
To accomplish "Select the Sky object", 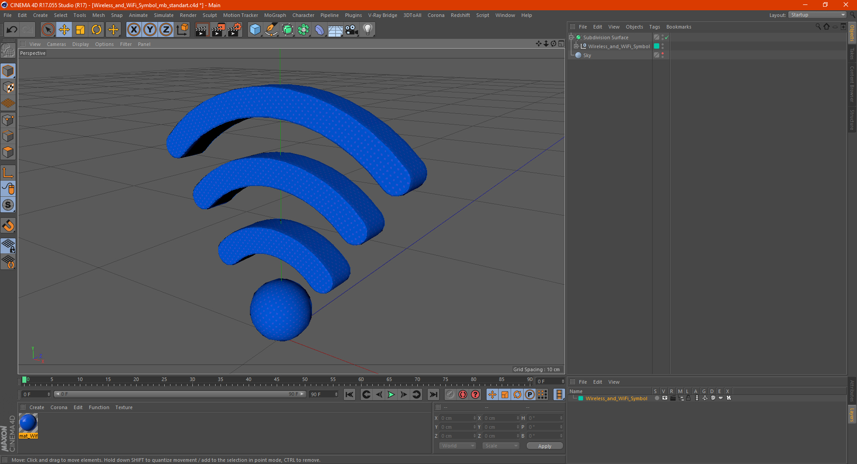I will click(x=587, y=55).
